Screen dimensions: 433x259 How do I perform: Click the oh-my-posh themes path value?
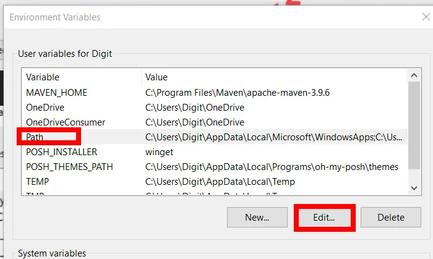272,167
